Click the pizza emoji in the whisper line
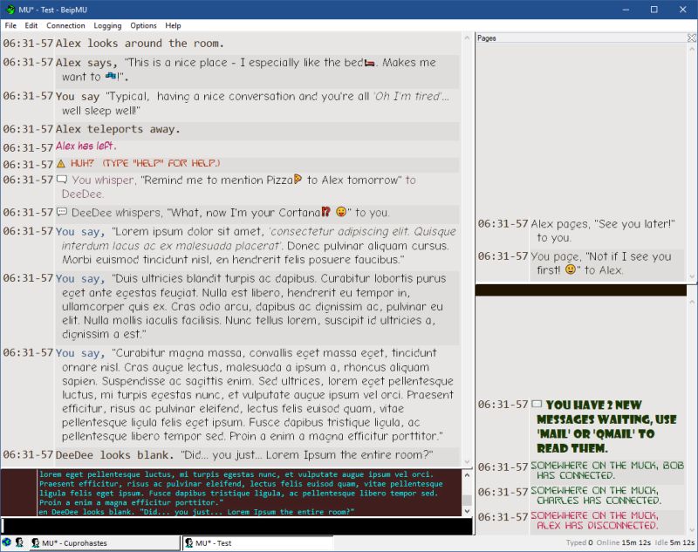Screen dimensions: 698x552 point(298,180)
